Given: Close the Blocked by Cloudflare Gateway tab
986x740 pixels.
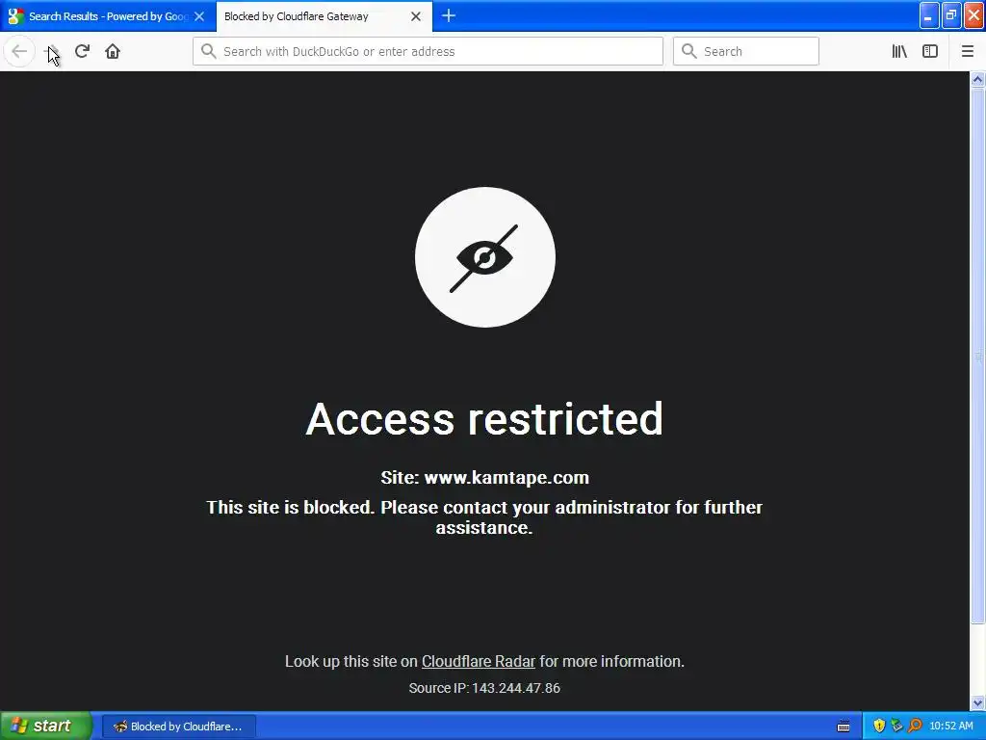Looking at the screenshot, I should click(x=416, y=16).
